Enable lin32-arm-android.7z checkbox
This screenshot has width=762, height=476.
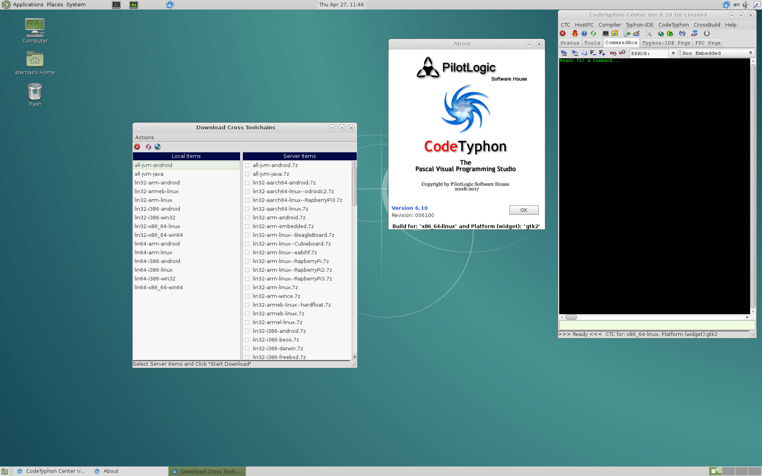(247, 218)
